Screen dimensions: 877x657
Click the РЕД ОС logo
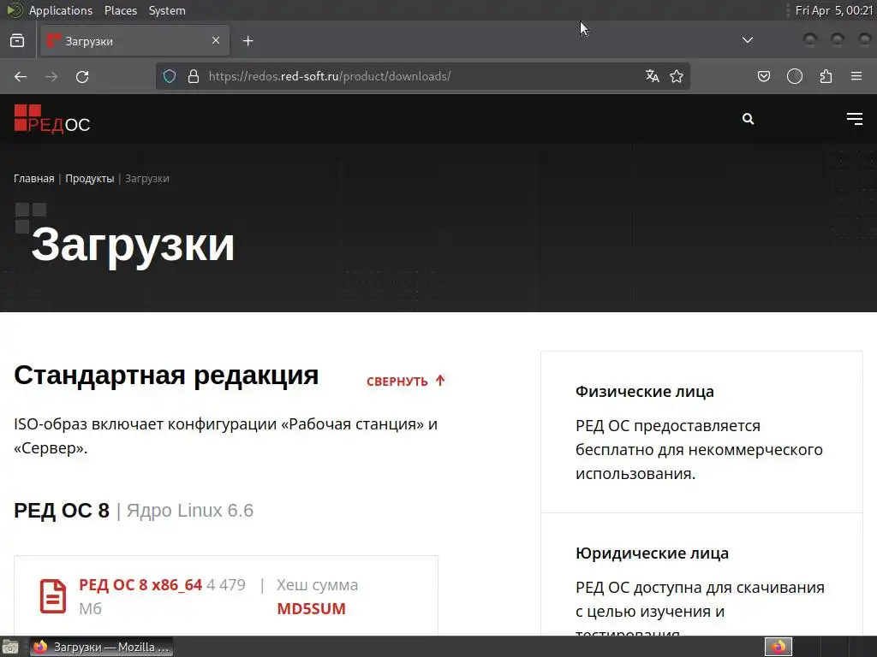(x=52, y=119)
